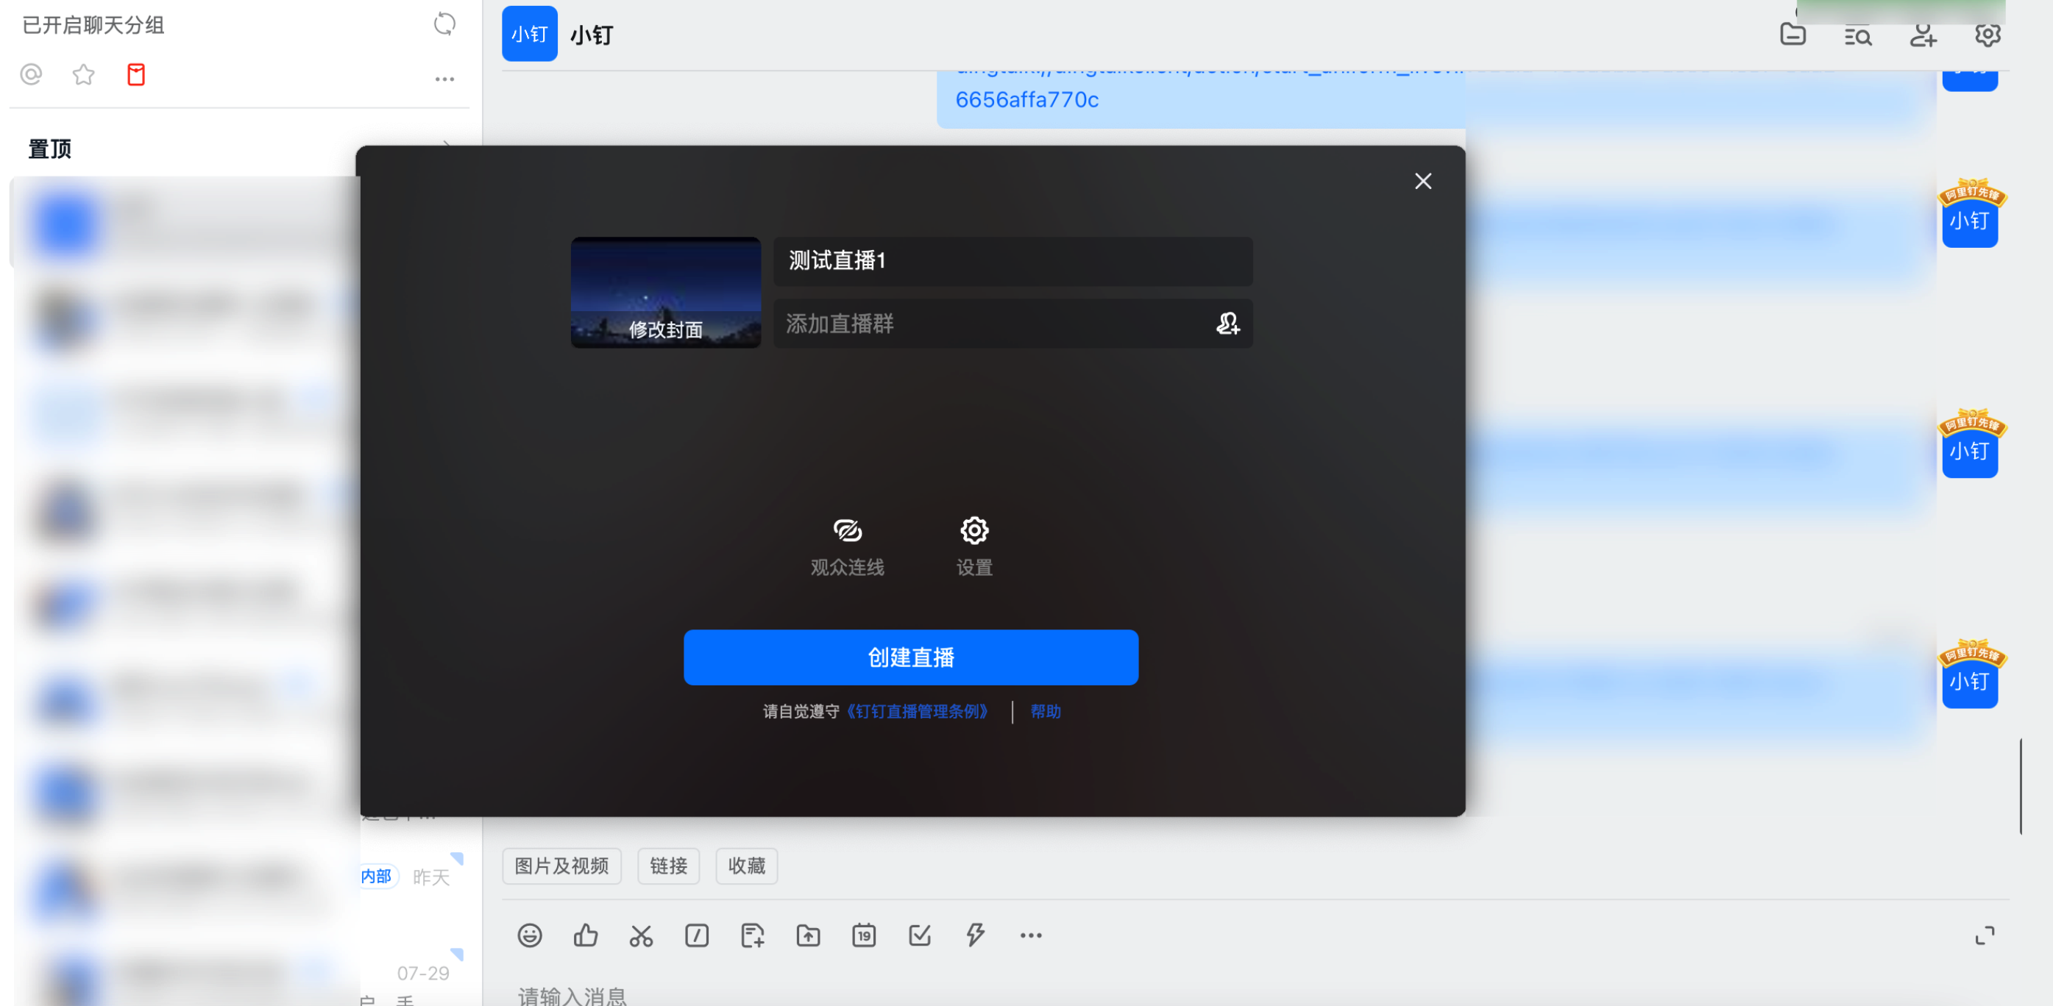Click add member icon in chat header
The width and height of the screenshot is (2053, 1006).
coord(1922,35)
